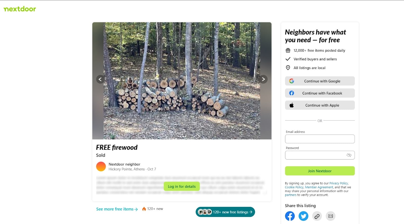Show previous firewood photo
The image size is (404, 224).
pos(100,79)
